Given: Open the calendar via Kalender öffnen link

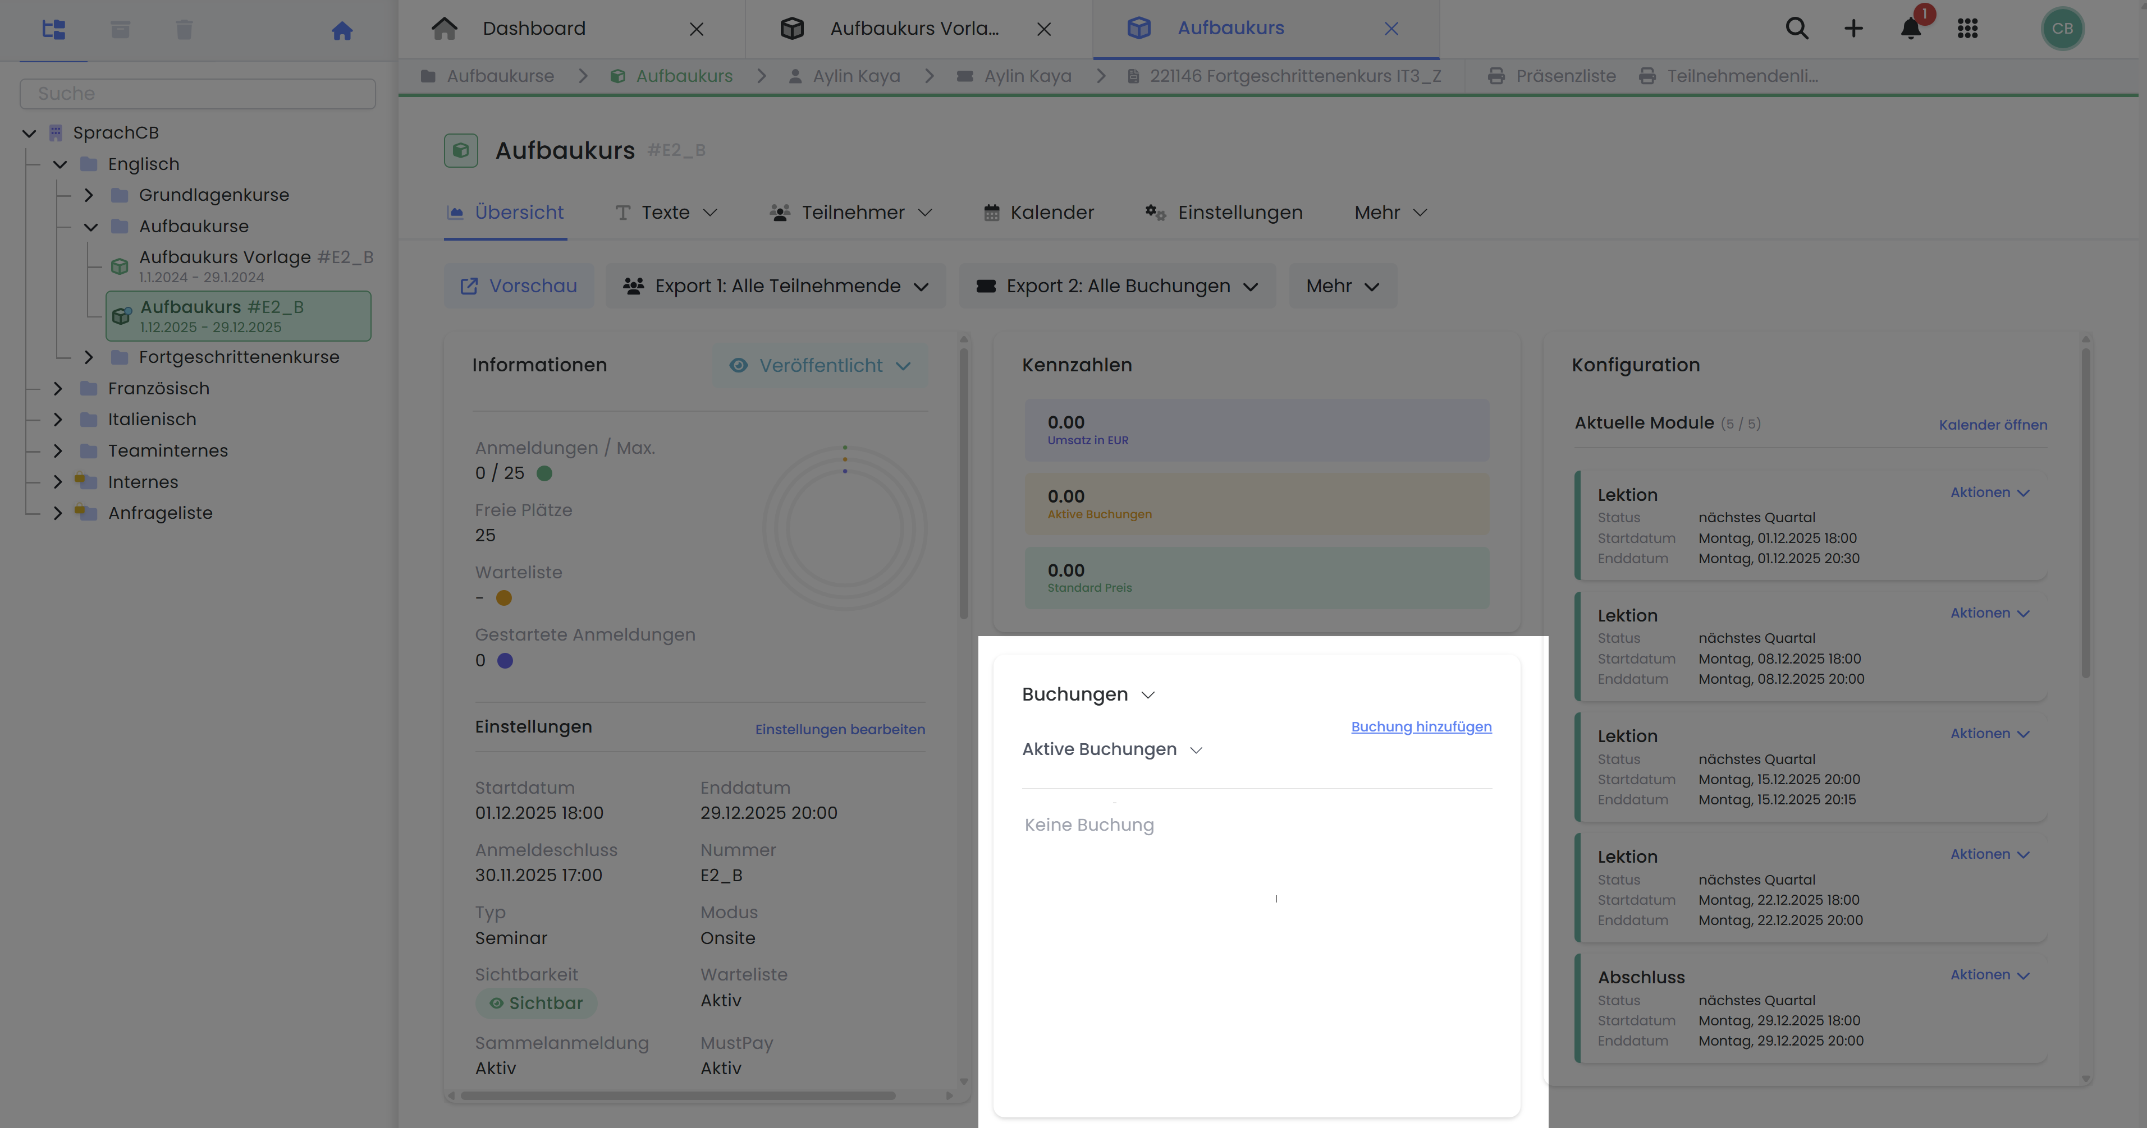Looking at the screenshot, I should tap(1993, 424).
